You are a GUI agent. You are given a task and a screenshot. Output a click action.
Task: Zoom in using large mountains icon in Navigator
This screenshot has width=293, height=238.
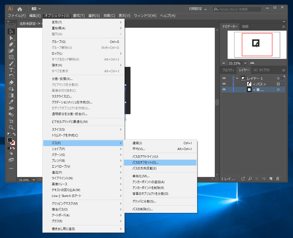252,63
